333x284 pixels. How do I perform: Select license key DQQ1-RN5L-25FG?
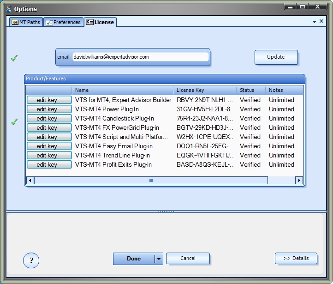205,146
